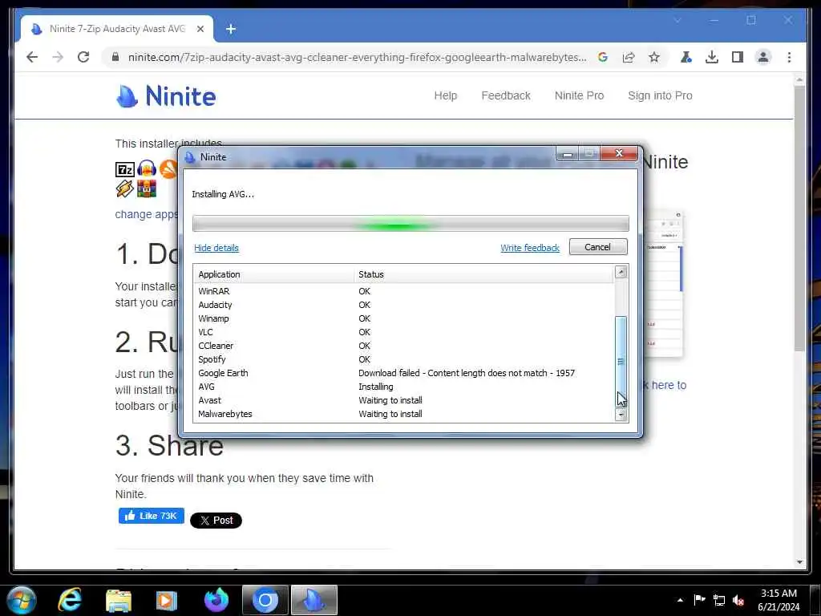This screenshot has width=821, height=616.
Task: Go back using the browser back arrow
Action: click(x=32, y=57)
